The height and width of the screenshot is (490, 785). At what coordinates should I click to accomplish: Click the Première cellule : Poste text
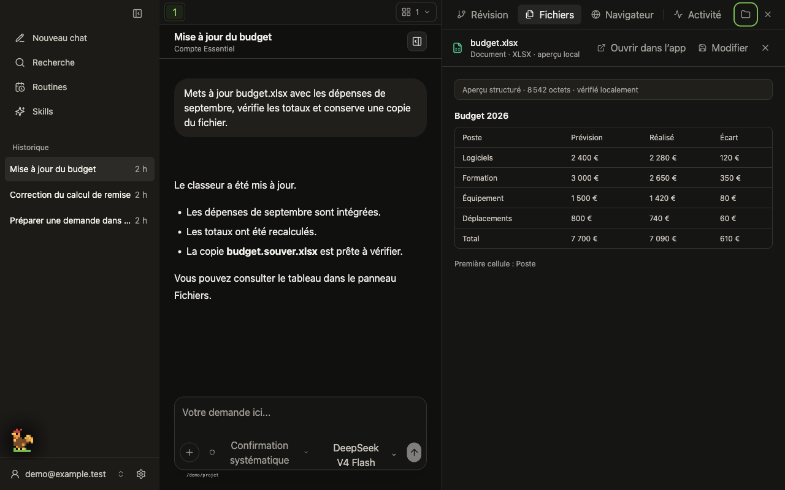(x=495, y=263)
